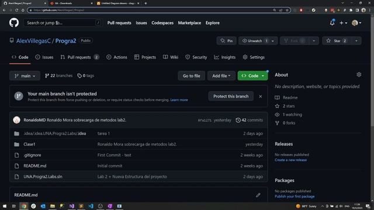
Task: Open the main branch selector dropdown
Action: pos(25,76)
